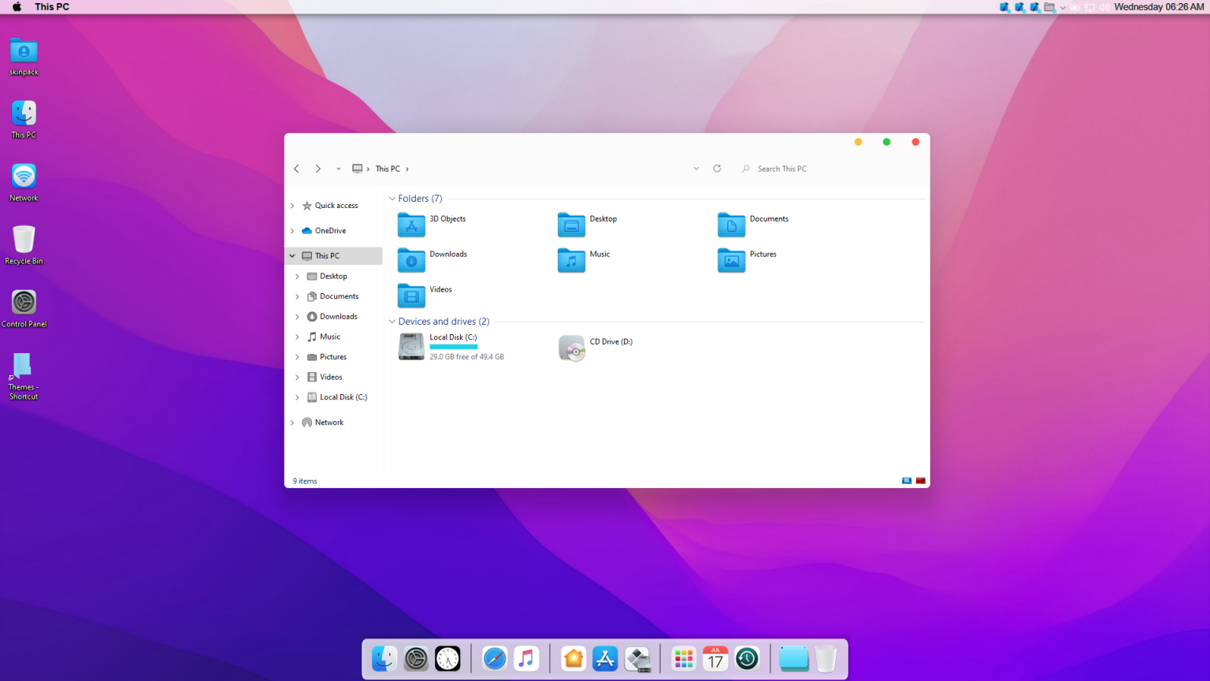
Task: Open the This PC menu bar item
Action: click(x=51, y=6)
